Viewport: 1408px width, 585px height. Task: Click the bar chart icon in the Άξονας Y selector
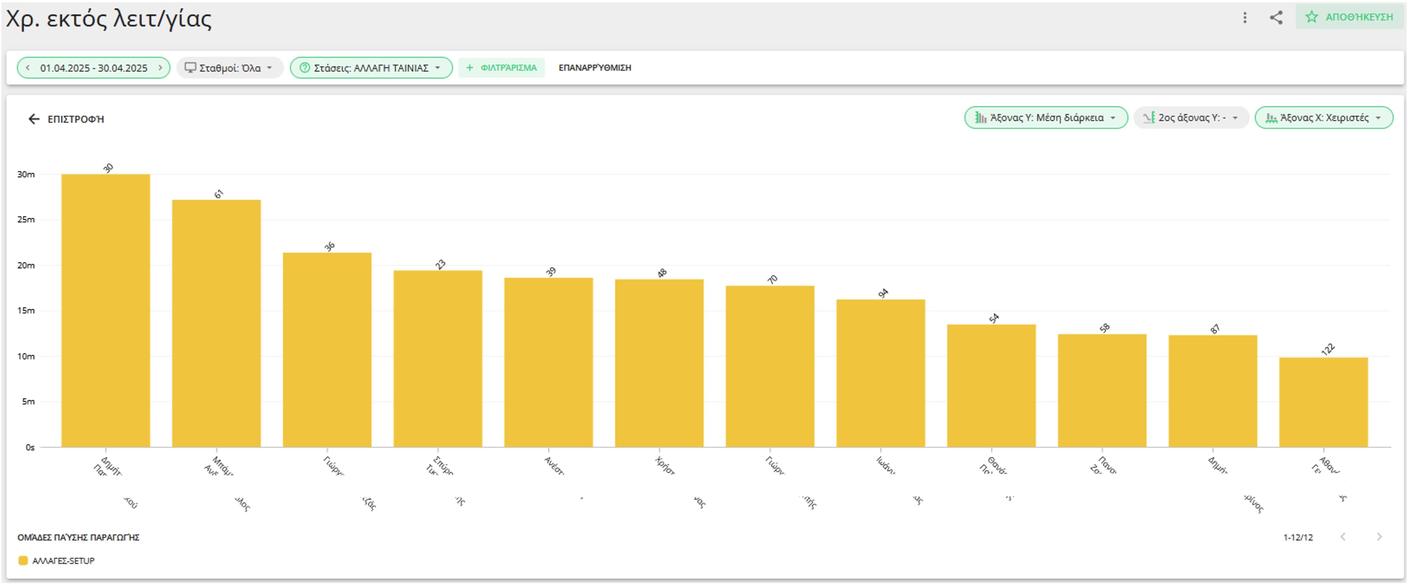(x=980, y=117)
